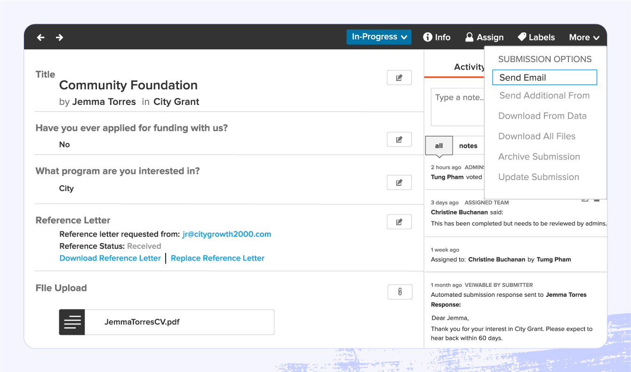Edit the funding history answer

tap(399, 139)
